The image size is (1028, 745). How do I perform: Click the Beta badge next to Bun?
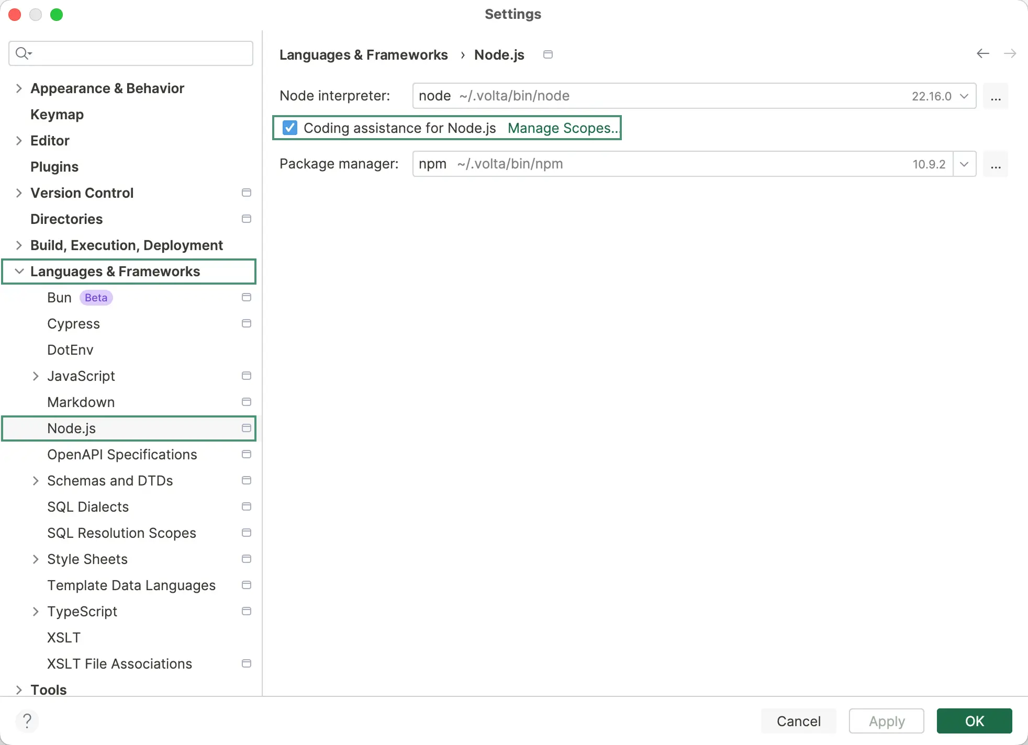click(x=96, y=298)
